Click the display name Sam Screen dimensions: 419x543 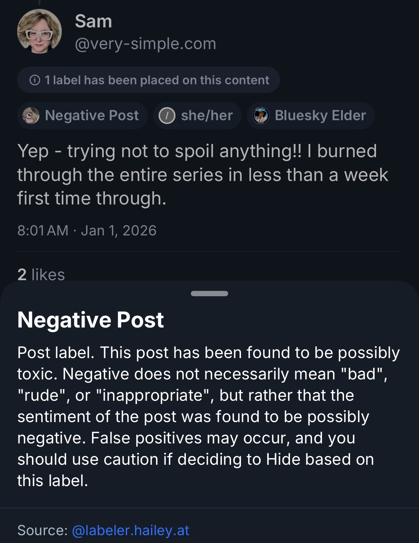(93, 21)
